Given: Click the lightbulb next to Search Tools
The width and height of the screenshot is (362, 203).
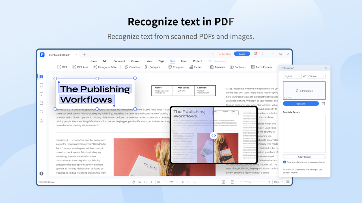Looking at the screenshot, I should coord(210,61).
